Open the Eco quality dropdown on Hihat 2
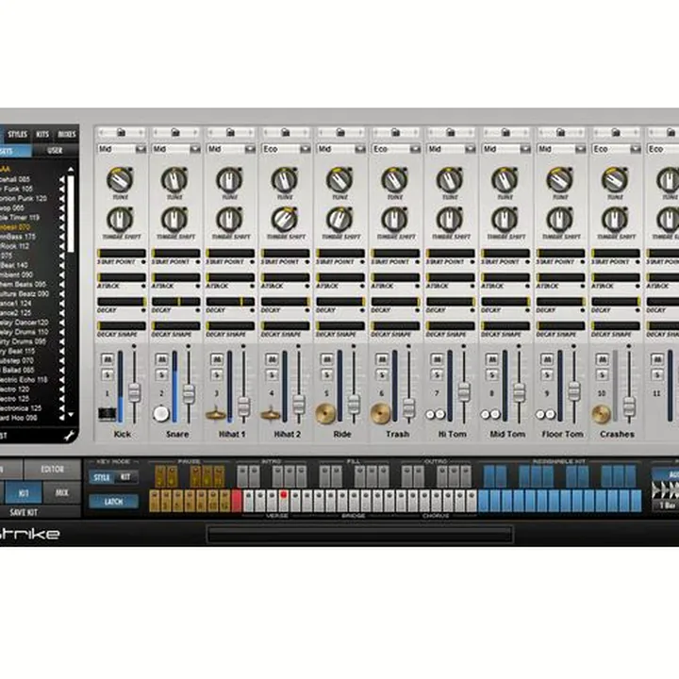The width and height of the screenshot is (679, 679). click(x=287, y=149)
